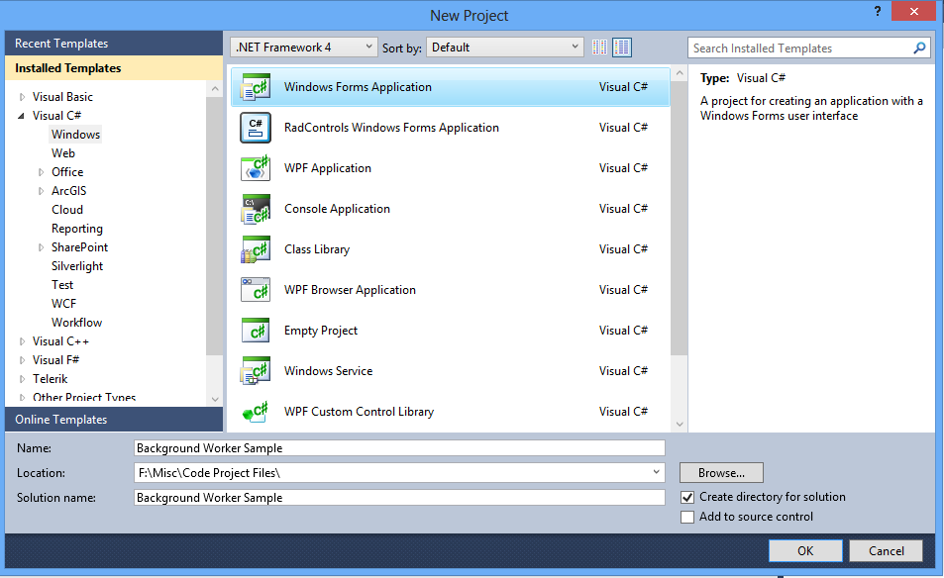Click the OK button
Screen dimensions: 944x578
point(805,551)
